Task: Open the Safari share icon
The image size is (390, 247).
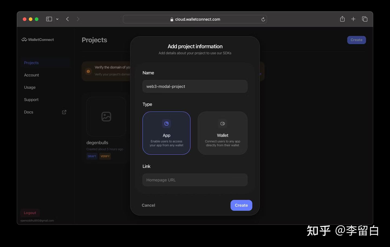Action: [342, 19]
